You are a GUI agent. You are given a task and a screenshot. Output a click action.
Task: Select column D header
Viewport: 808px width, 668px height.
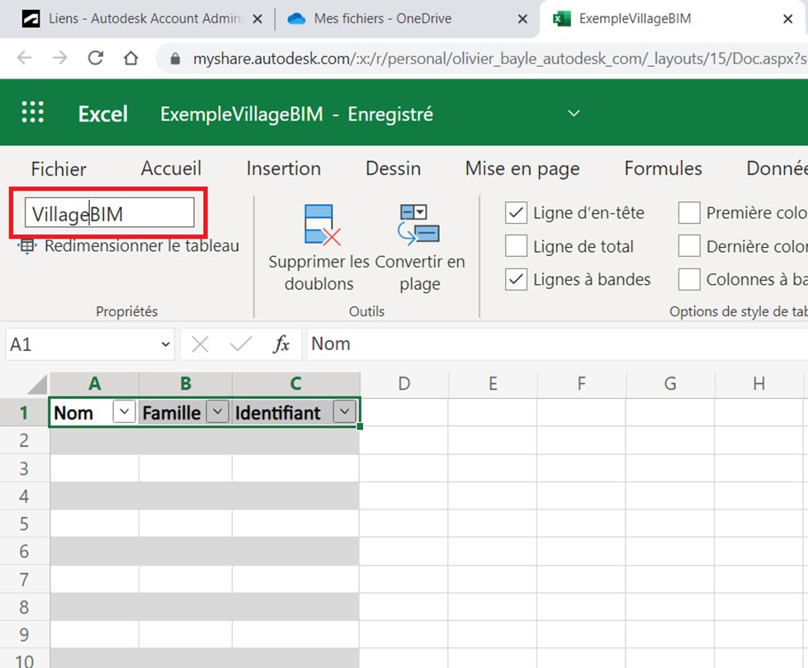[404, 384]
